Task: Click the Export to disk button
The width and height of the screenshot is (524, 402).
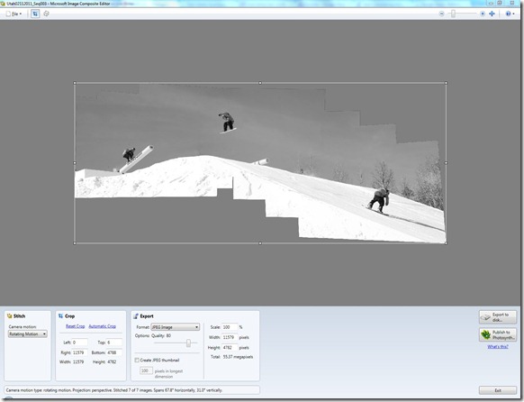Action: [498, 317]
